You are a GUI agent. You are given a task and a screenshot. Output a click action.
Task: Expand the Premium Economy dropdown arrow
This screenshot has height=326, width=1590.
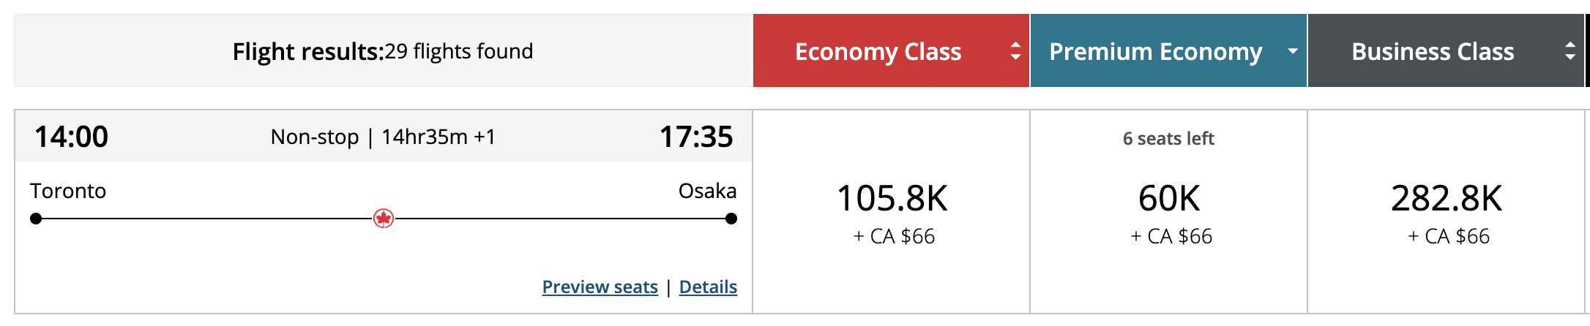pos(1293,51)
